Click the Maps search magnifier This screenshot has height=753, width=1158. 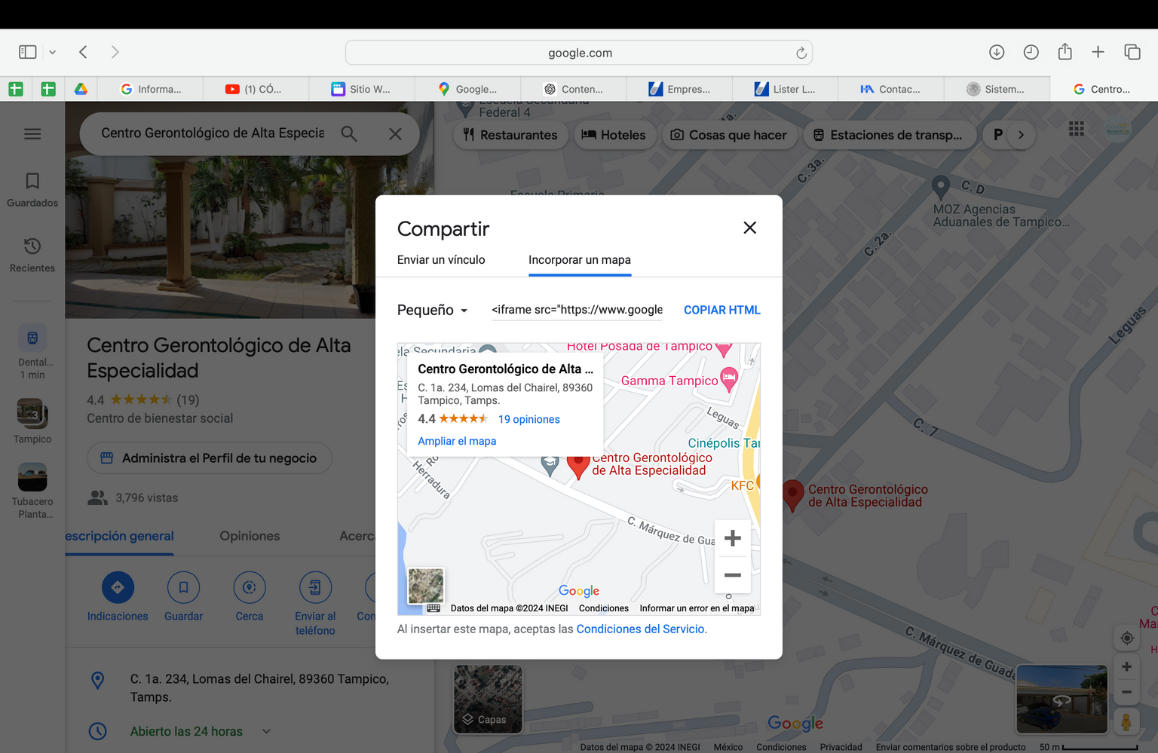point(348,133)
